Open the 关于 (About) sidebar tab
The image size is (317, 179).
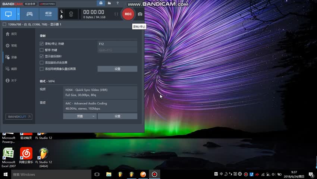coord(11,81)
